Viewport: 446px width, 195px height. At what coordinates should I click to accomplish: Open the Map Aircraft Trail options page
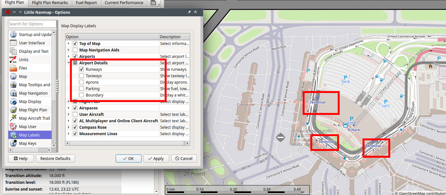pyautogui.click(x=30, y=118)
